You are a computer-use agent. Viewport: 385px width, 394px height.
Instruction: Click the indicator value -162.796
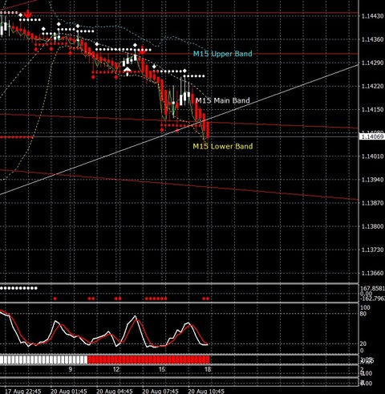point(372,298)
